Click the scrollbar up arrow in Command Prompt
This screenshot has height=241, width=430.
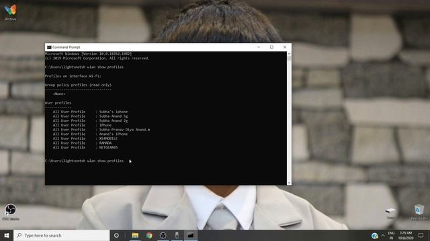[289, 54]
